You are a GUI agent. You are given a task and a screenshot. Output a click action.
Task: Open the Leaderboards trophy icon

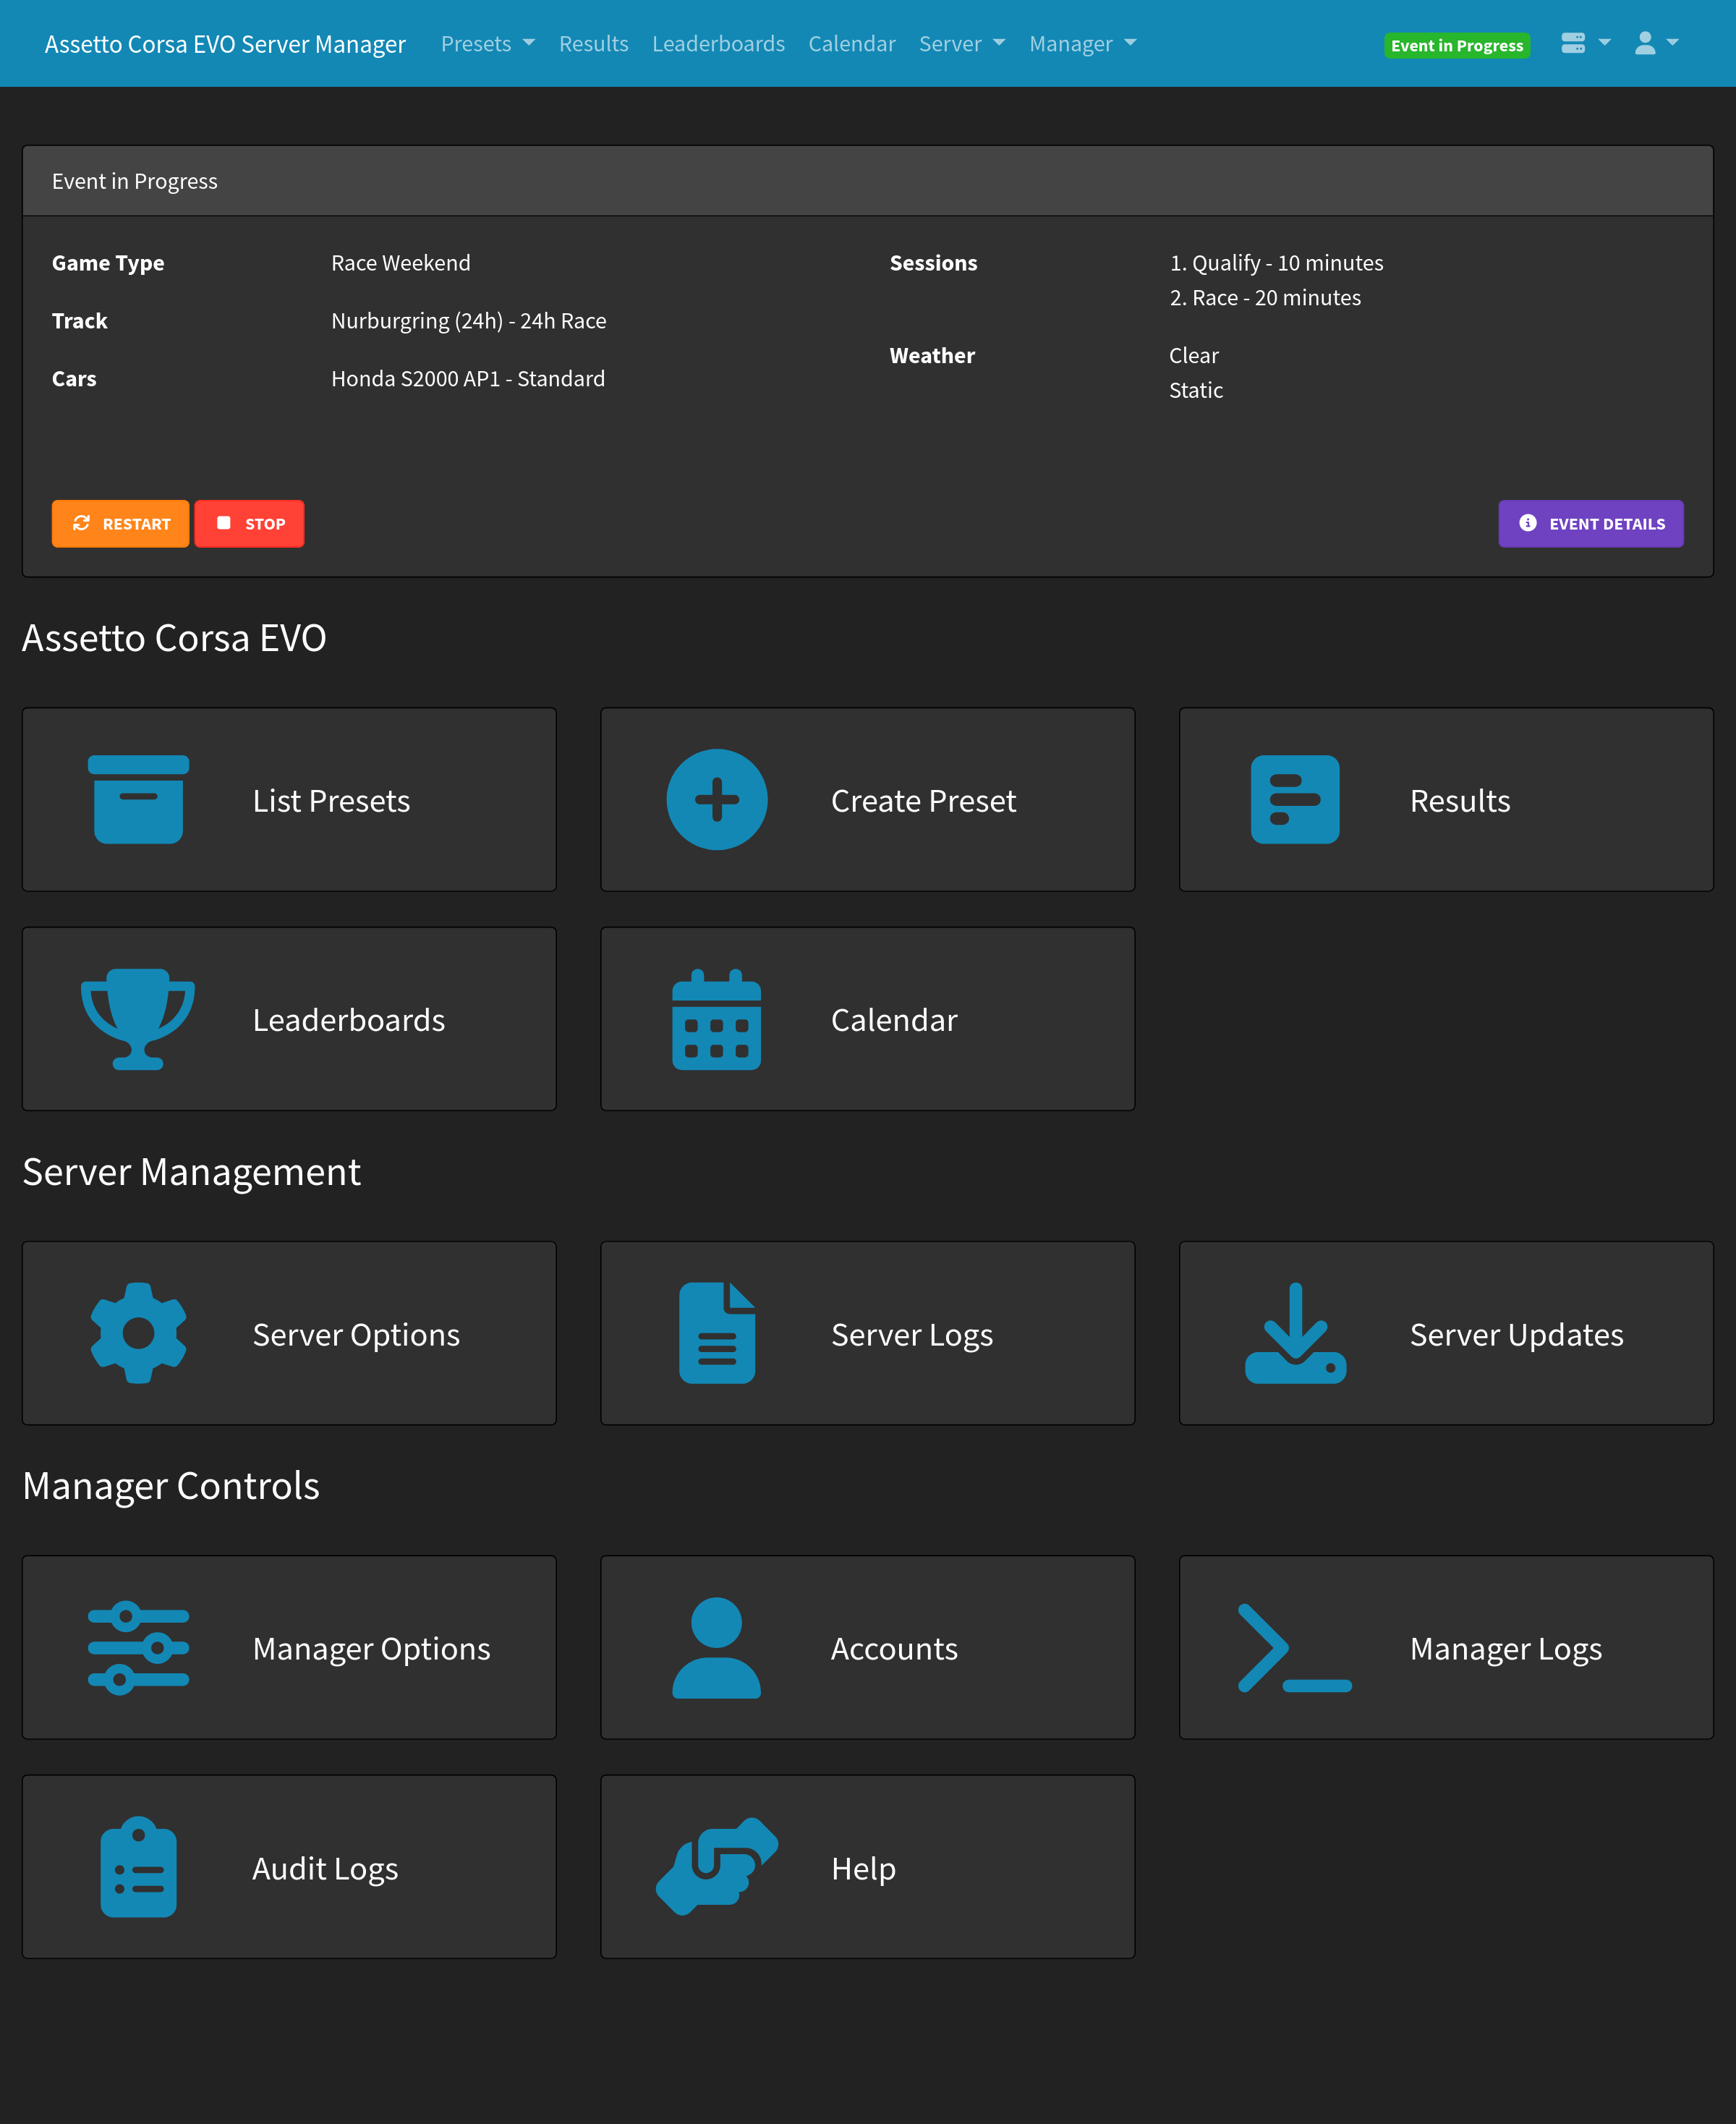(138, 1018)
